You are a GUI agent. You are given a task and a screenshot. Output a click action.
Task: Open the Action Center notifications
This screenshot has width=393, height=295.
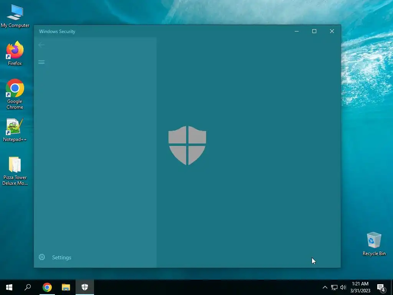[381, 288]
